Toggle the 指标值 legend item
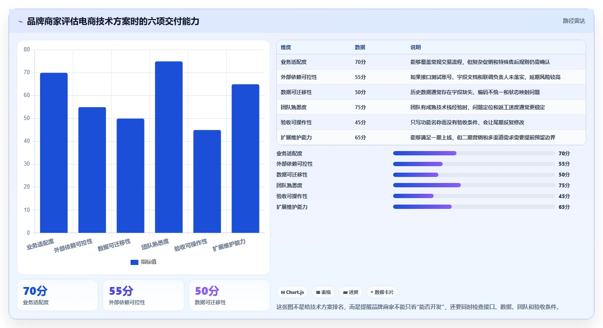 pyautogui.click(x=144, y=262)
